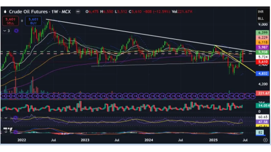The height and width of the screenshot is (152, 271).
Task: Click the rightmost purple event marker icon
Action: pyautogui.click(x=253, y=96)
